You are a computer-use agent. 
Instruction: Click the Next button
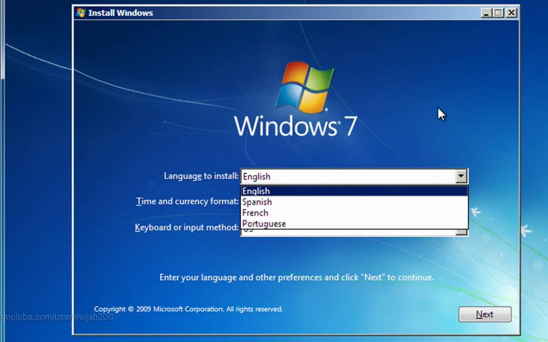click(x=485, y=314)
